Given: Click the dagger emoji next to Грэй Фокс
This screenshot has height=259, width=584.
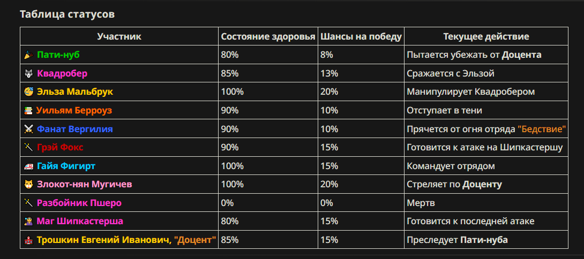Looking at the screenshot, I should [x=28, y=147].
